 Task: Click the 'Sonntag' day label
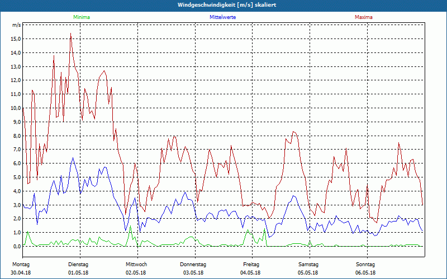(365, 264)
